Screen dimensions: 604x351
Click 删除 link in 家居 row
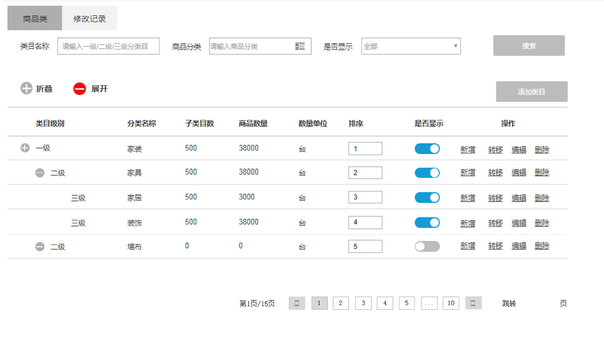pyautogui.click(x=542, y=198)
